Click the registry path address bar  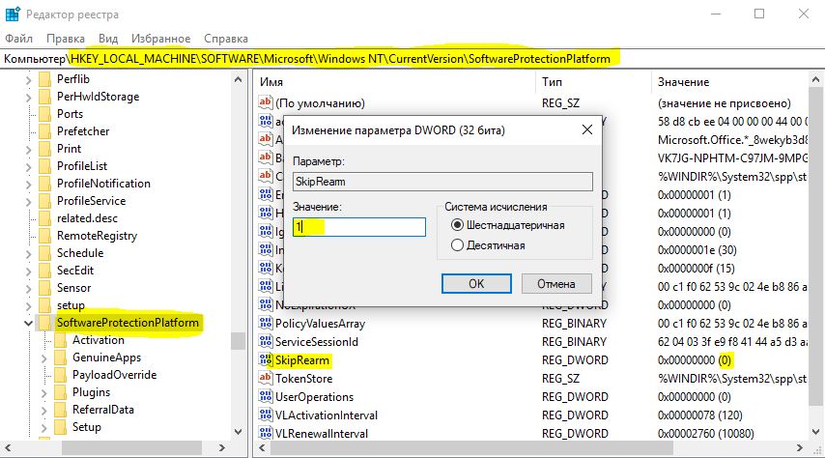tap(412, 58)
